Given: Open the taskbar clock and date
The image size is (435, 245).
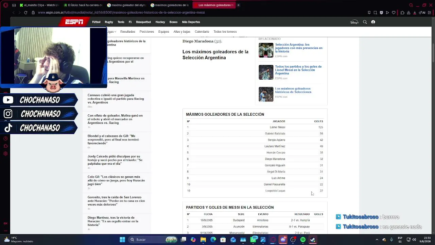Looking at the screenshot, I should tap(426, 240).
